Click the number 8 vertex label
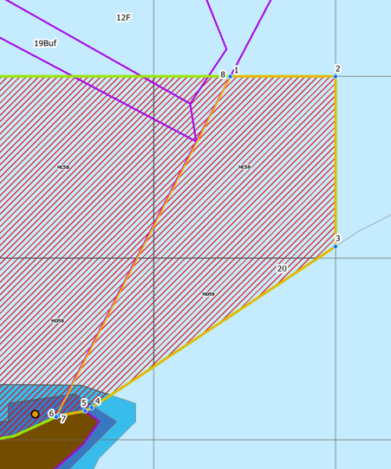The height and width of the screenshot is (469, 391). pos(223,74)
